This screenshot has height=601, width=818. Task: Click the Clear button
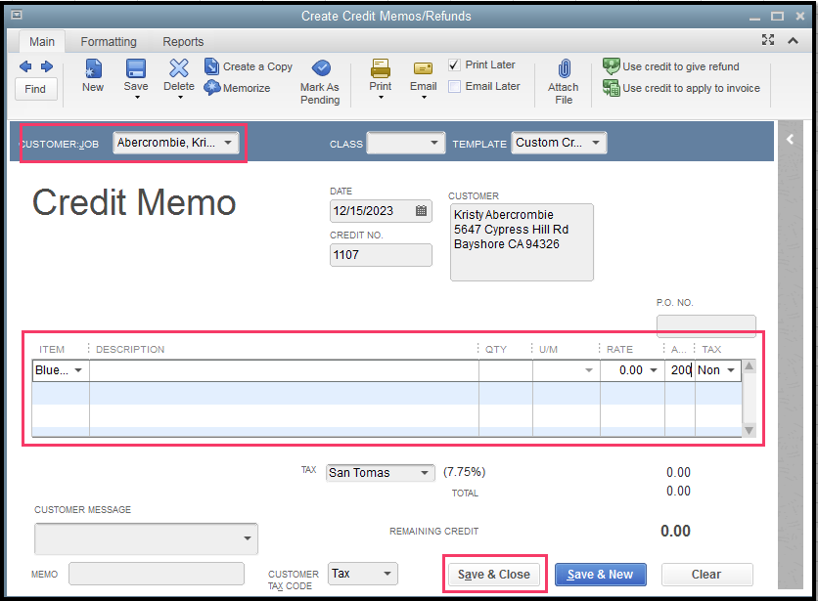[x=706, y=575]
